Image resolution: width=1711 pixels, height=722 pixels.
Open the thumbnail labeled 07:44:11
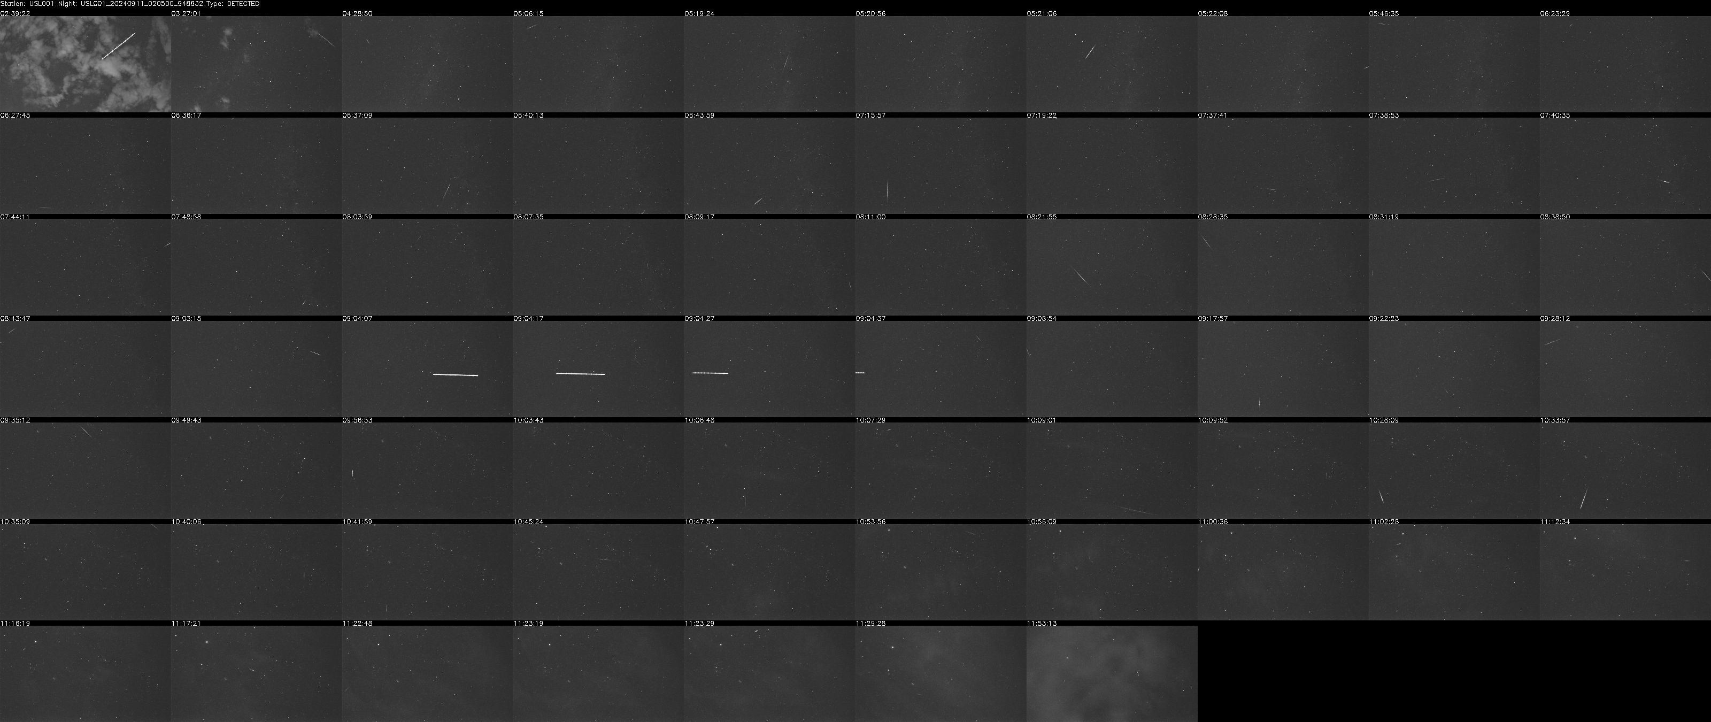[x=85, y=267]
